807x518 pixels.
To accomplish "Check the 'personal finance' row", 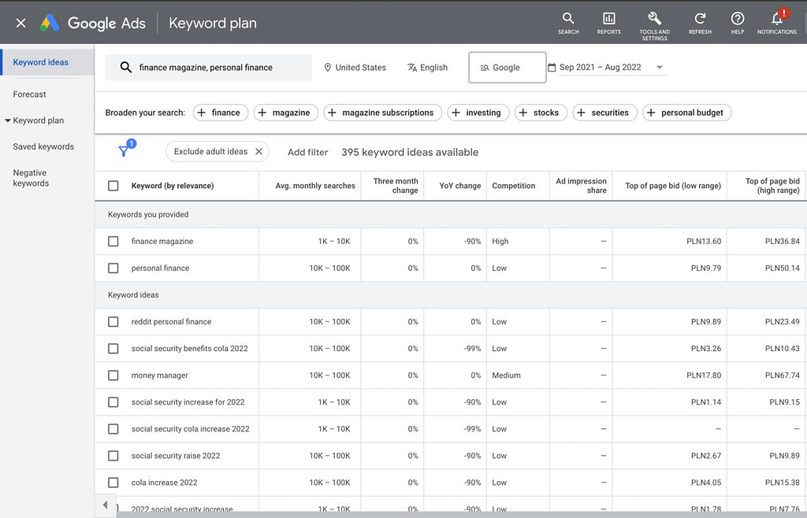I will [113, 268].
